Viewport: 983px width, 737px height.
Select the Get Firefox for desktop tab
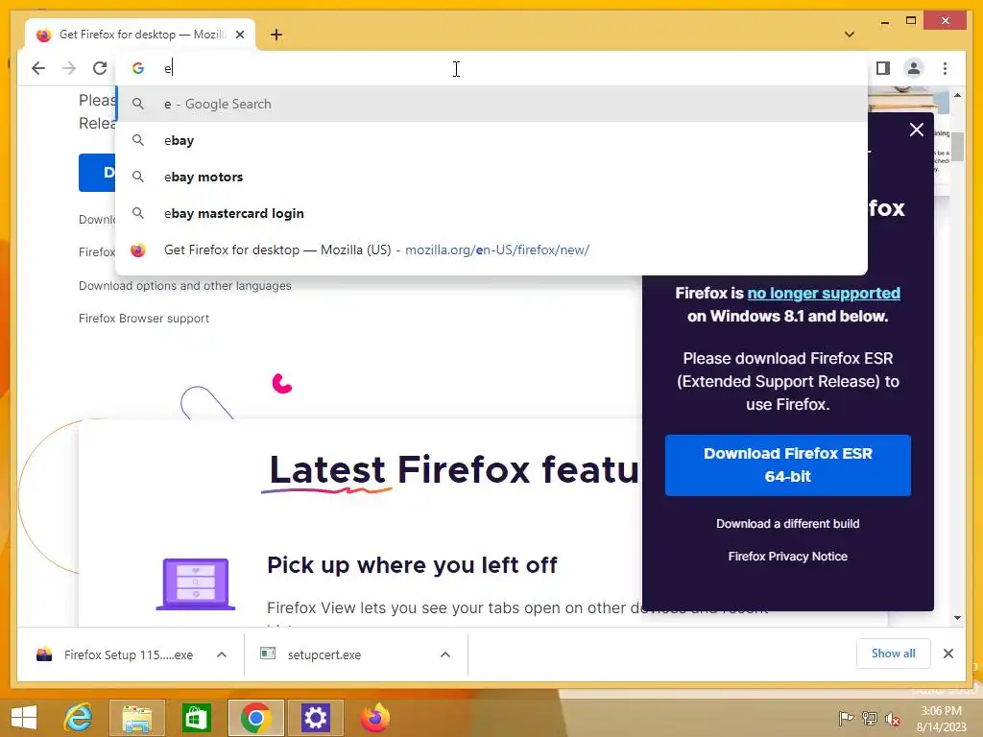click(140, 35)
